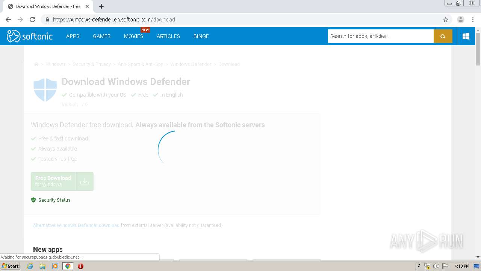This screenshot has height=271, width=481.
Task: Select the Download Windows Defender browser tab
Action: (x=48, y=6)
